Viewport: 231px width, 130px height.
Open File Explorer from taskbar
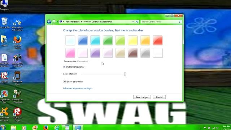point(13,127)
